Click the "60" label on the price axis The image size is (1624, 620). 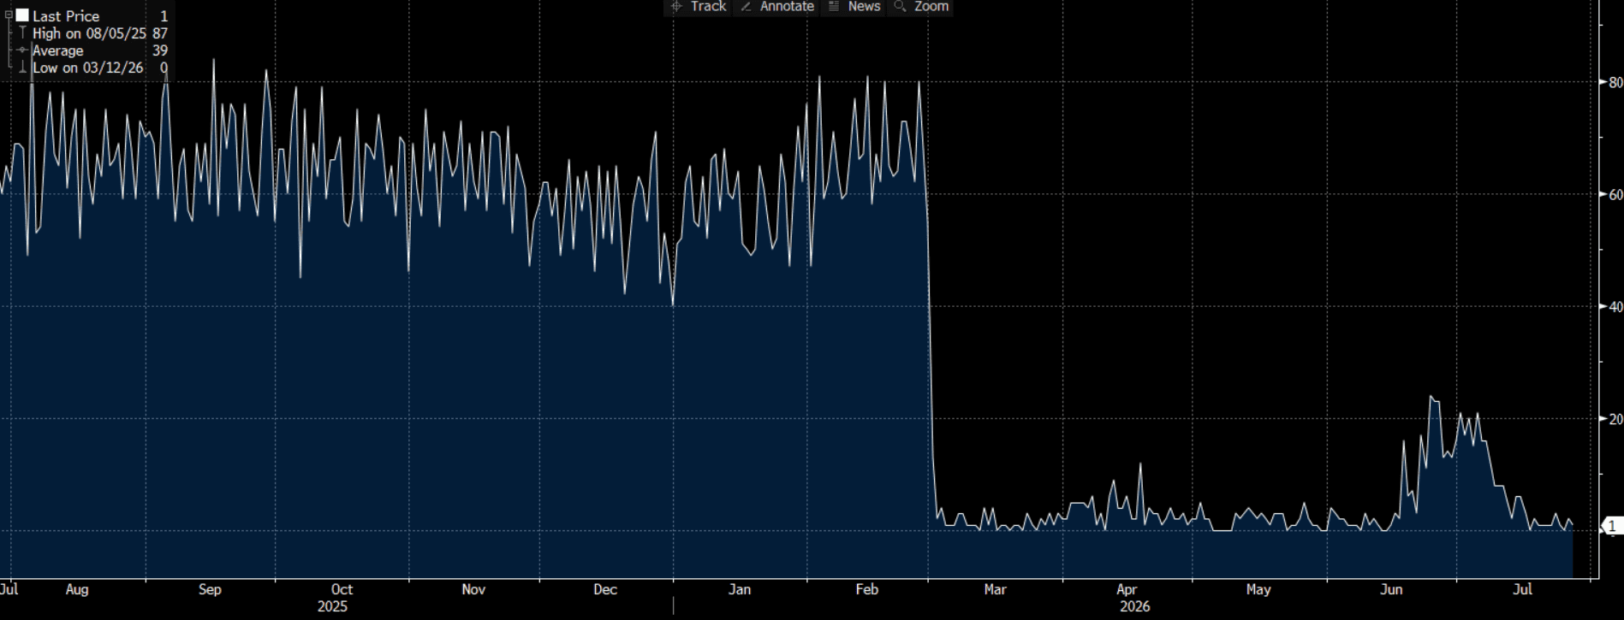(x=1615, y=195)
